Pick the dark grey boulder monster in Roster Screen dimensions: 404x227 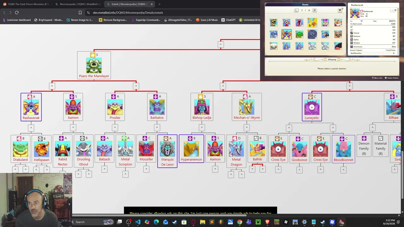tap(312, 34)
